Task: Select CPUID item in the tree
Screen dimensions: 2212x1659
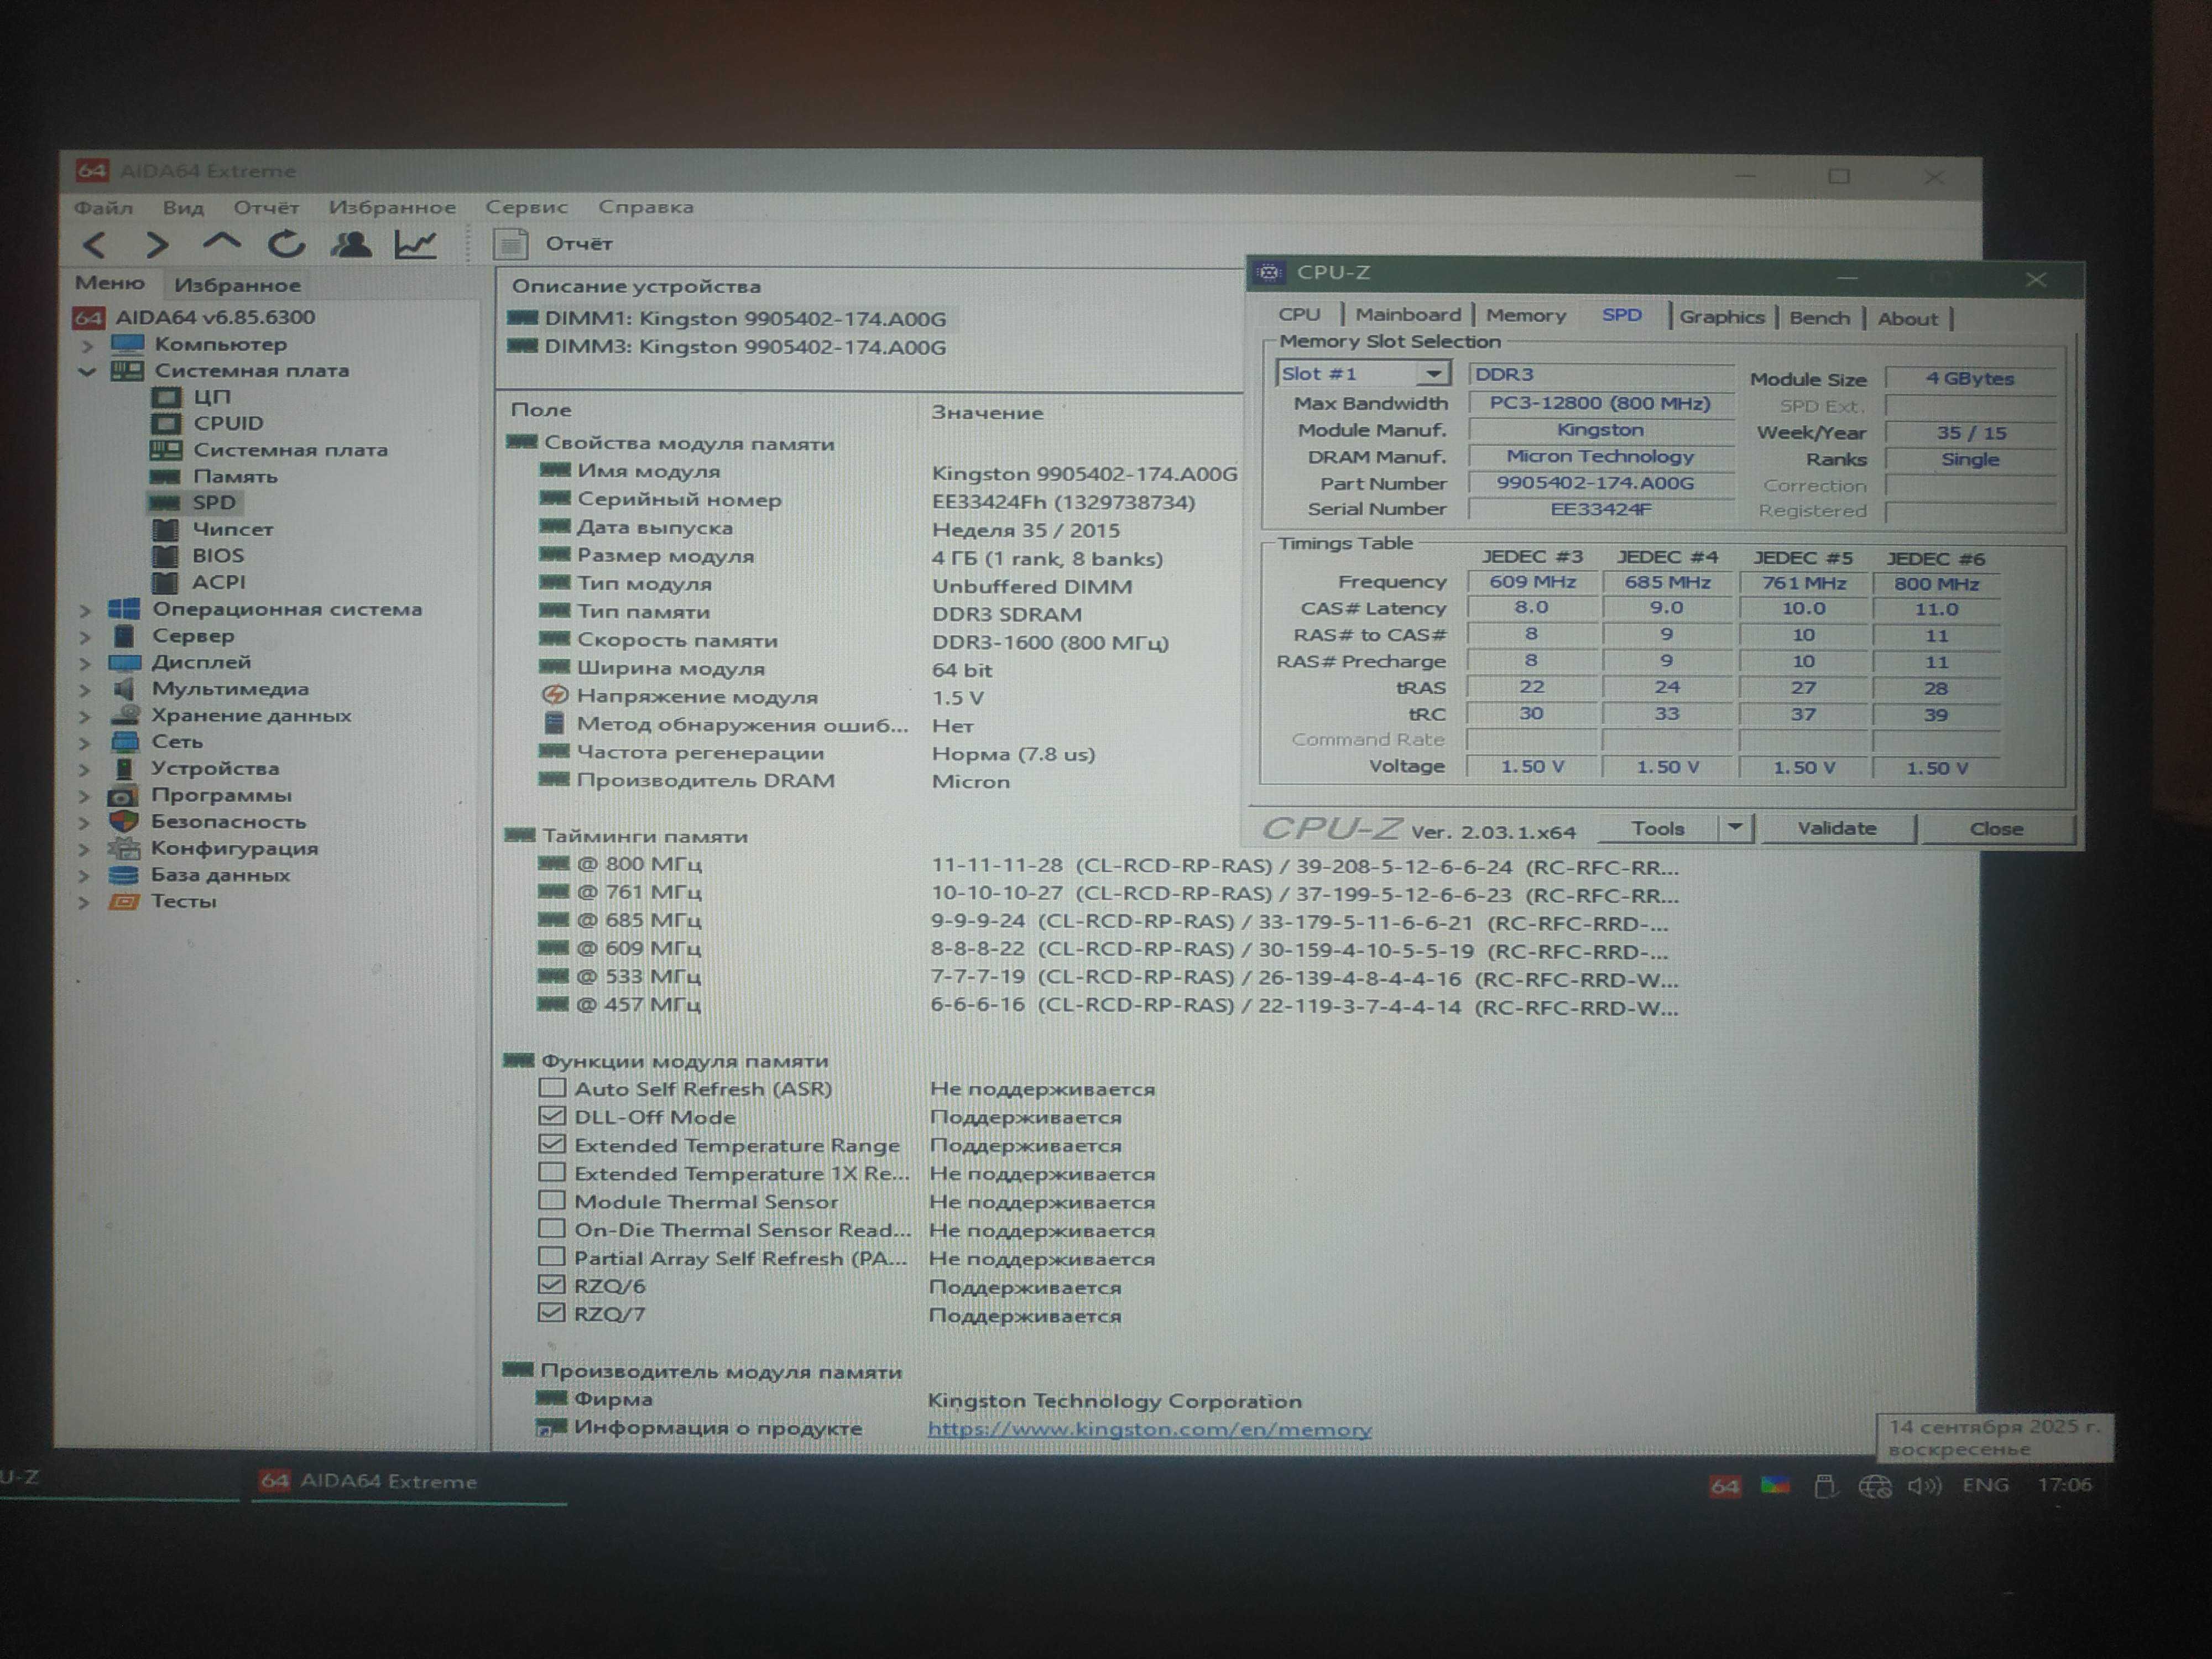Action: coord(228,423)
